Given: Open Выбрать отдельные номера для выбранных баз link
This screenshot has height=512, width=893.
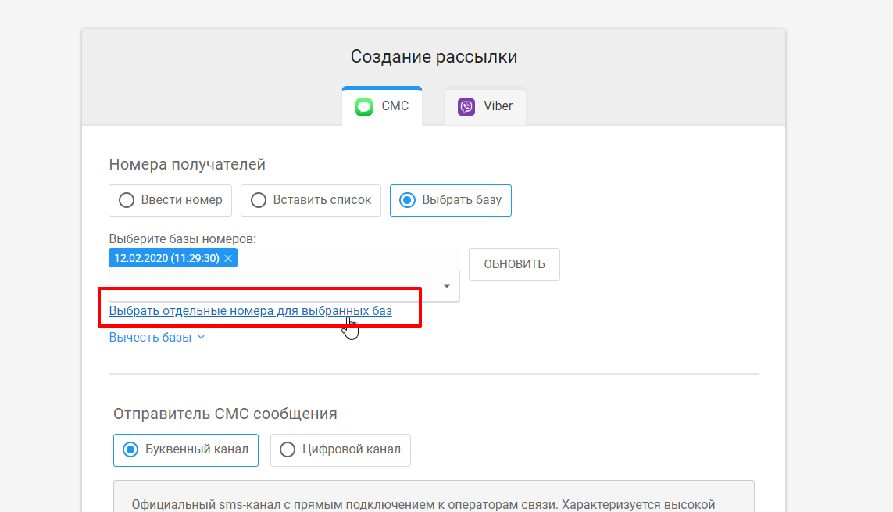Looking at the screenshot, I should pyautogui.click(x=251, y=311).
